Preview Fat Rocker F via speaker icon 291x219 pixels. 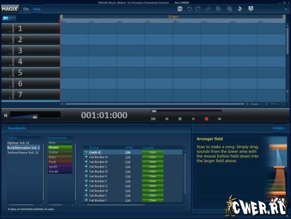click(x=86, y=181)
